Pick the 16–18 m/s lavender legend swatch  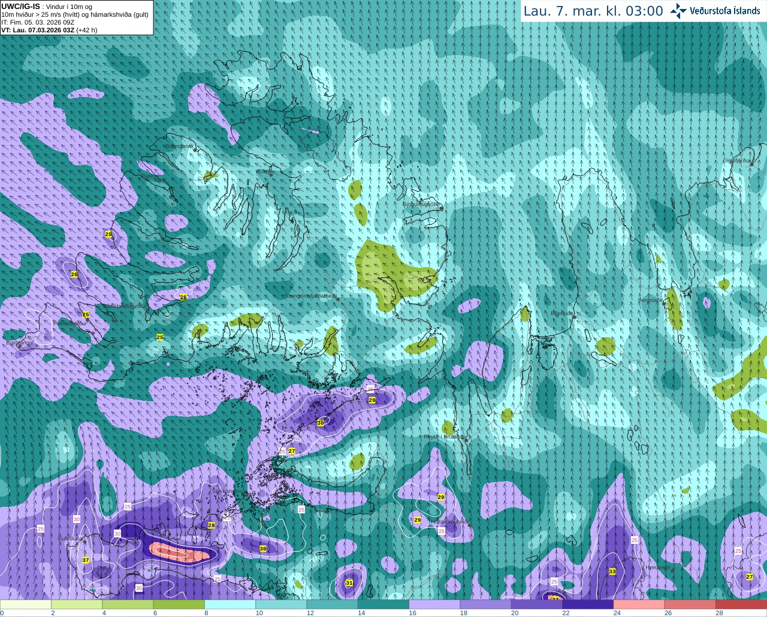click(x=434, y=604)
